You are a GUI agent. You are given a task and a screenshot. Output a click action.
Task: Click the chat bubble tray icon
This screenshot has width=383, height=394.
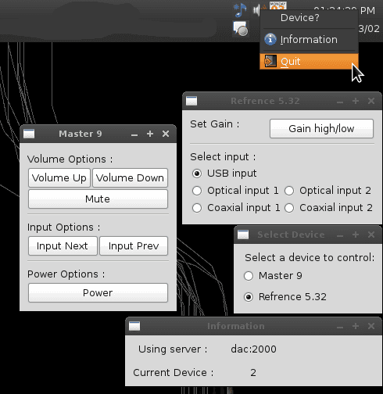(241, 28)
